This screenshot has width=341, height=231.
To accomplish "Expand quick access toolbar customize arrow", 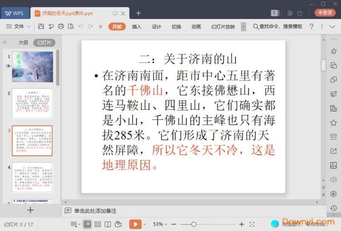I will tap(101, 26).
